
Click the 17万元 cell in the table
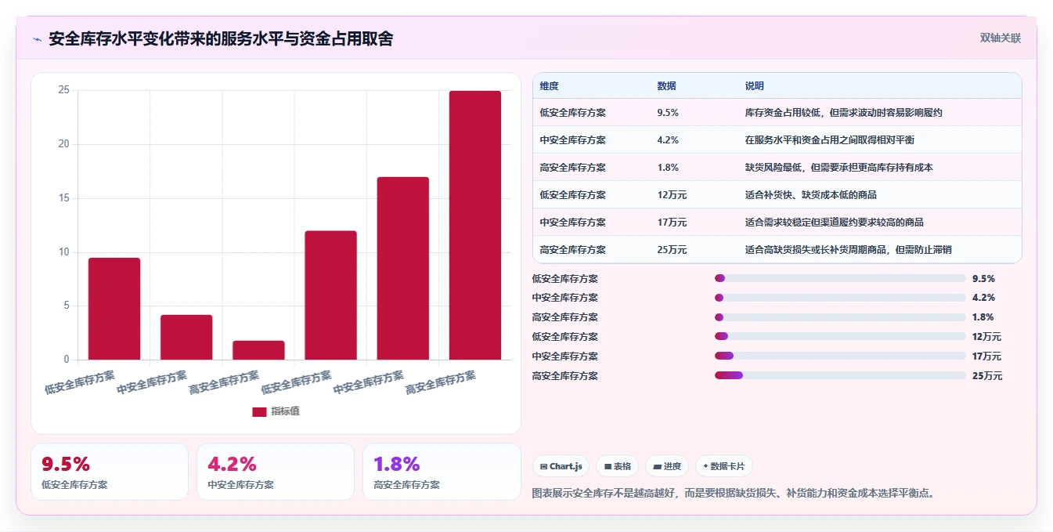(x=672, y=223)
